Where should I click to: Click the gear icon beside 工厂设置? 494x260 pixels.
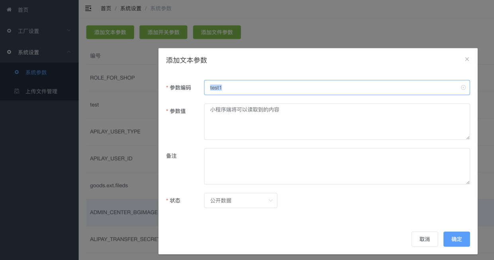tap(9, 31)
